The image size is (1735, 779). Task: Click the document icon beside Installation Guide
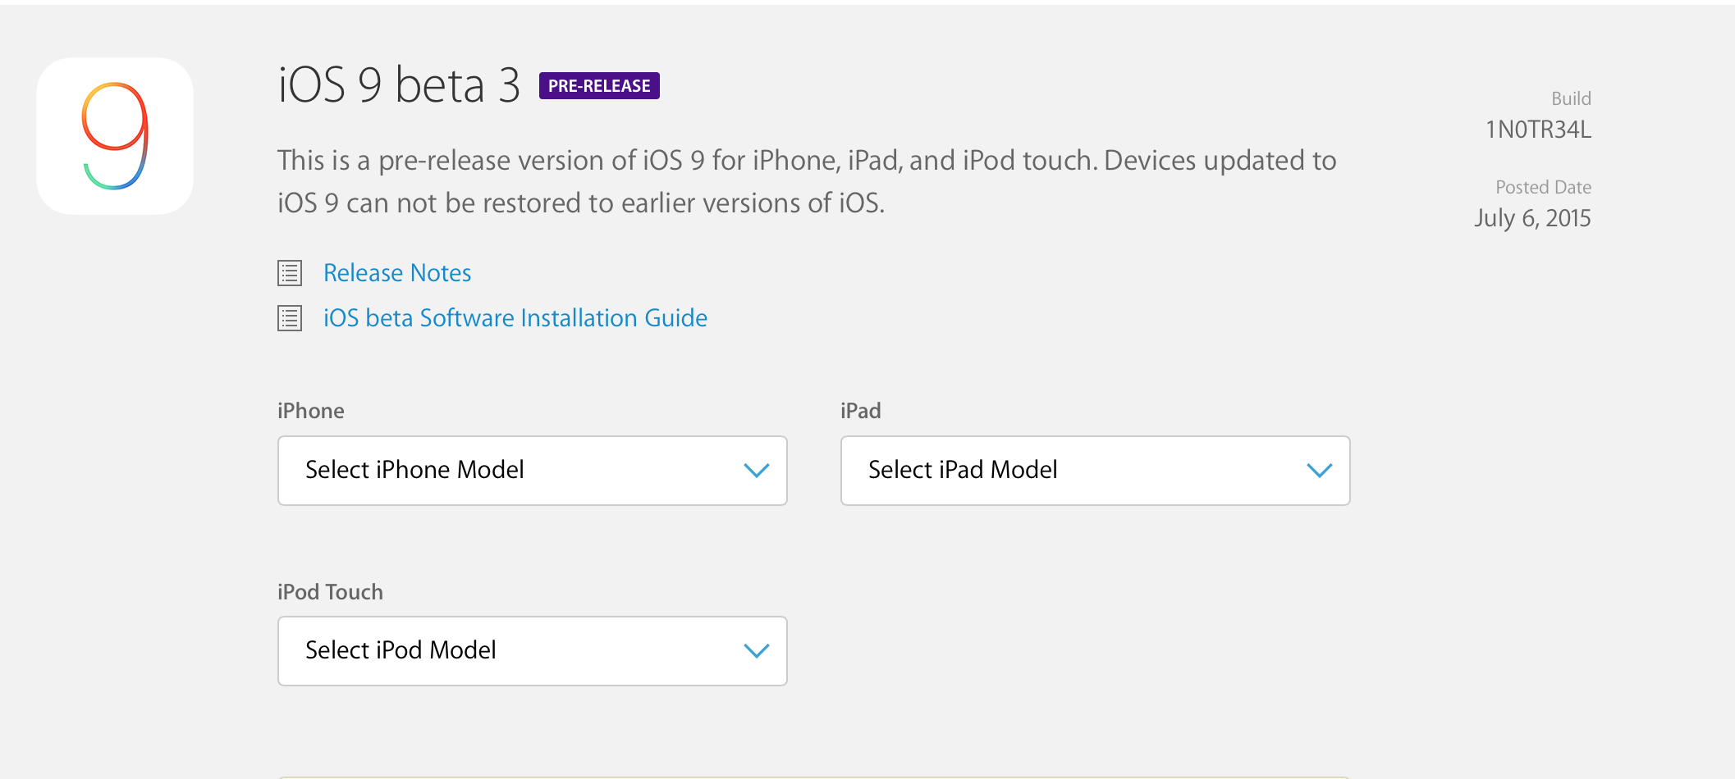290,318
